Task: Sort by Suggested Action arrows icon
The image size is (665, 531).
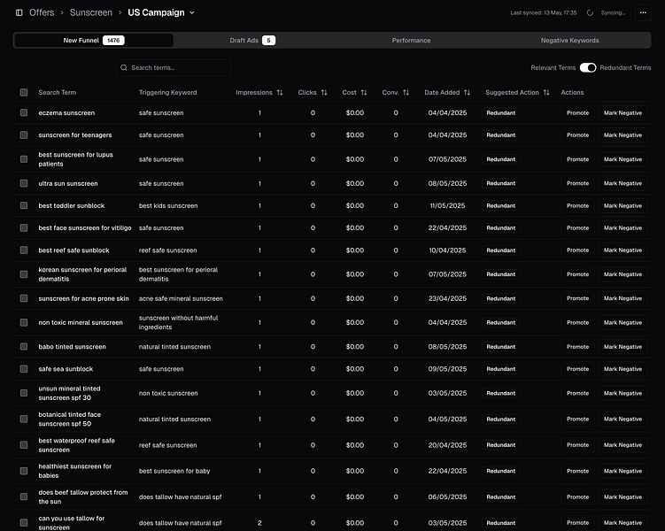Action: pyautogui.click(x=546, y=92)
